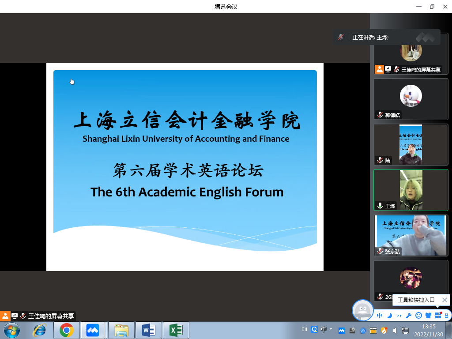Open Microsoft Word from the taskbar
Image resolution: width=452 pixels, height=339 pixels.
[x=149, y=330]
